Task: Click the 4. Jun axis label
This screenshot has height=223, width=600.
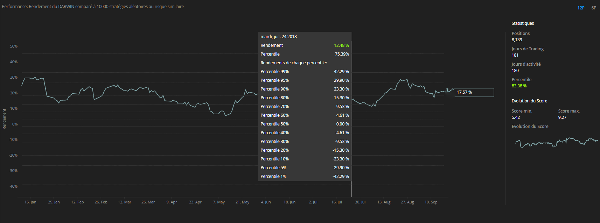Action: point(266,202)
